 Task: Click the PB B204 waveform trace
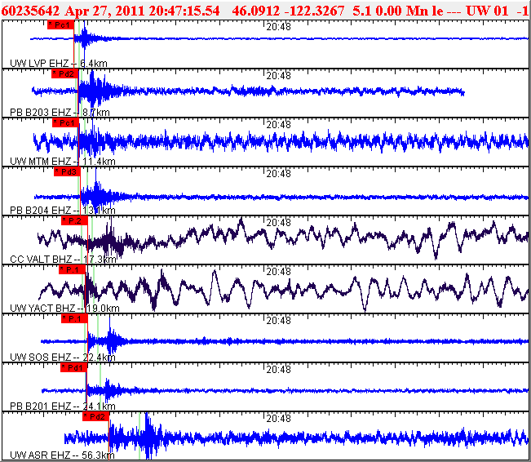coord(281,197)
